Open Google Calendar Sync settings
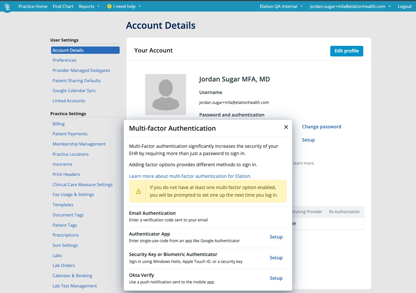This screenshot has height=293, width=416. pyautogui.click(x=74, y=90)
